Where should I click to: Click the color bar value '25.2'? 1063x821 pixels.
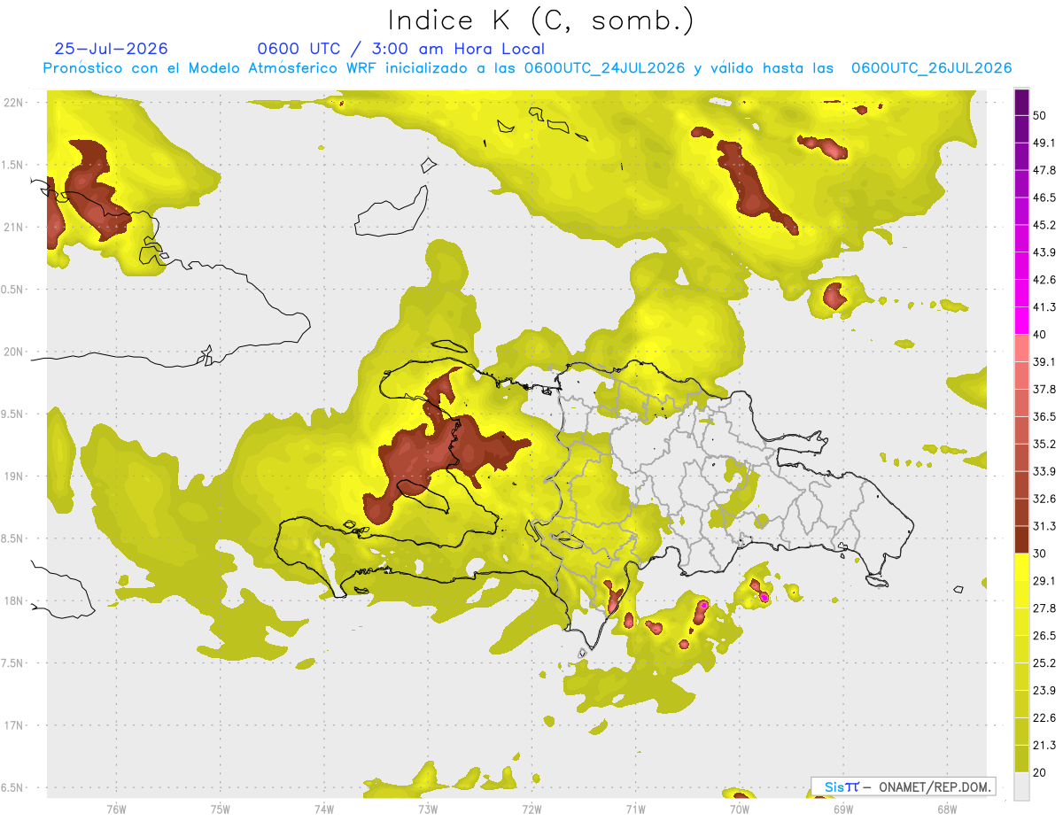(x=1044, y=663)
